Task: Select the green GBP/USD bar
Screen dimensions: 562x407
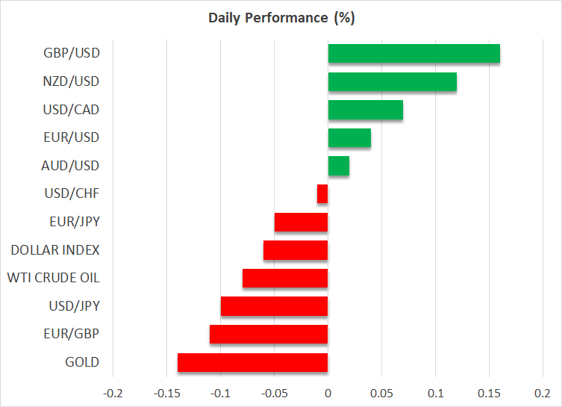Action: (413, 54)
